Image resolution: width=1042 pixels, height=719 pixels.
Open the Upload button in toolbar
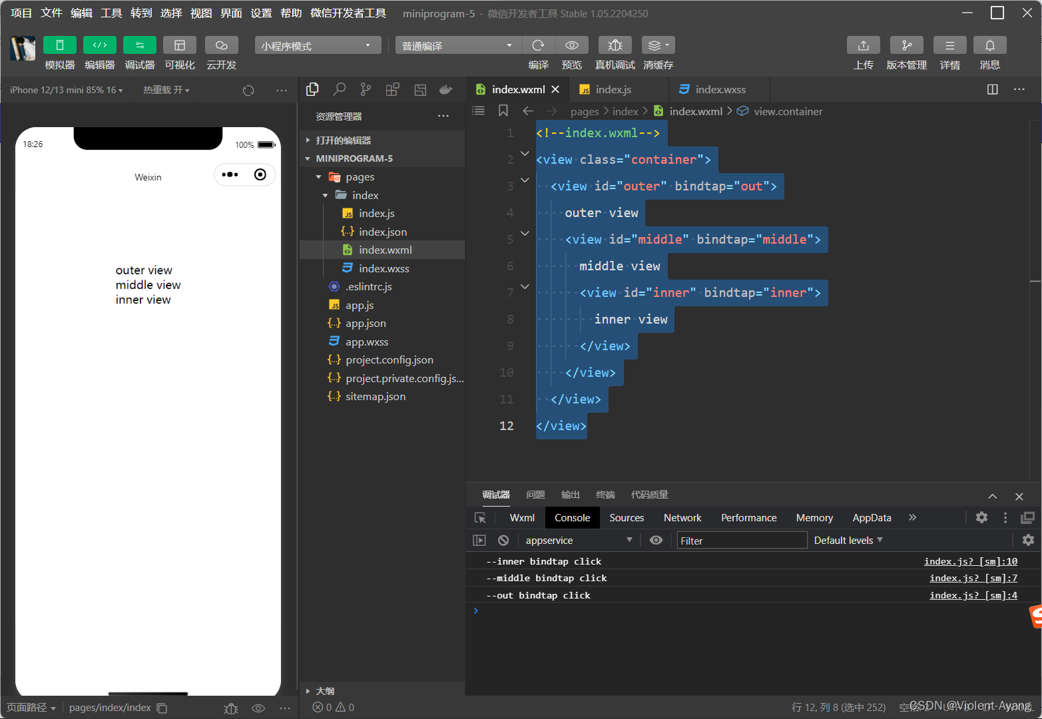(x=863, y=45)
